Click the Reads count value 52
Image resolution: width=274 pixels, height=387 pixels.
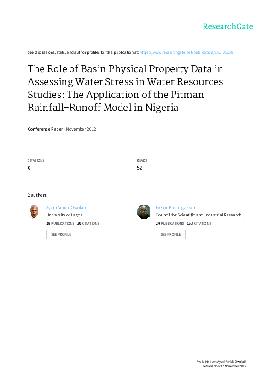[x=140, y=168]
